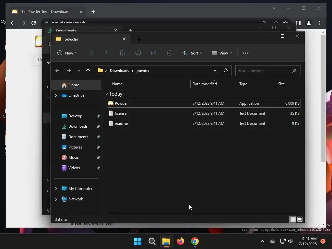Click Chrome reload page button
The width and height of the screenshot is (332, 249).
(x=34, y=23)
